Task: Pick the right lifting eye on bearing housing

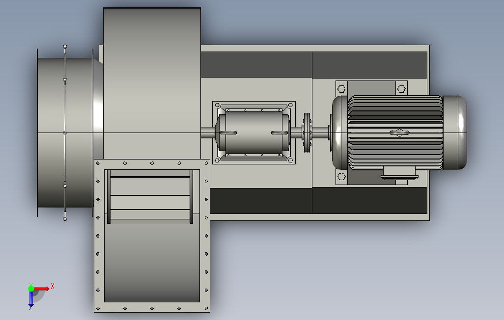Action: pos(280,133)
